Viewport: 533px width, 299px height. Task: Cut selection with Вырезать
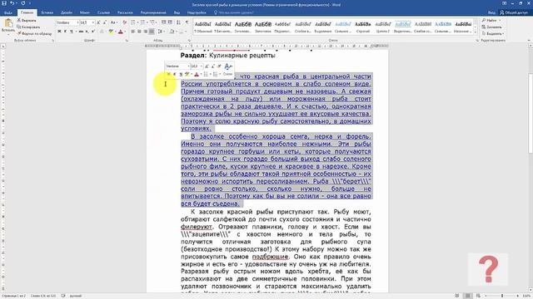point(27,20)
